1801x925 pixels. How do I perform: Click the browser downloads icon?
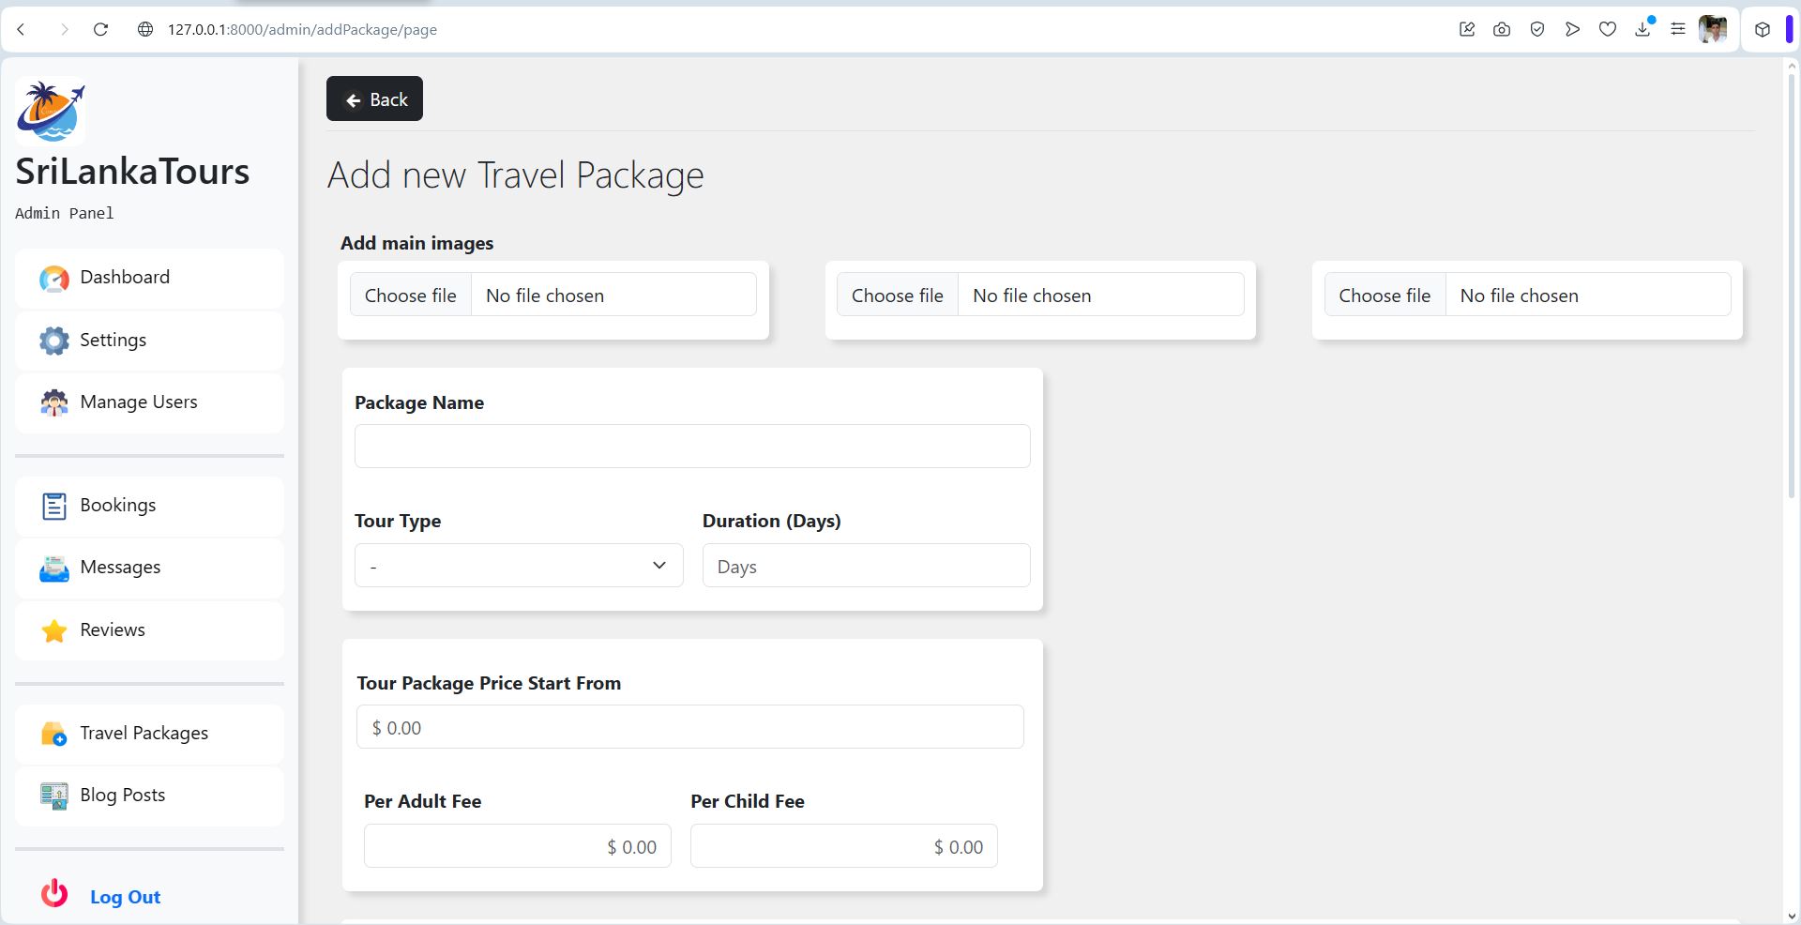coord(1642,29)
